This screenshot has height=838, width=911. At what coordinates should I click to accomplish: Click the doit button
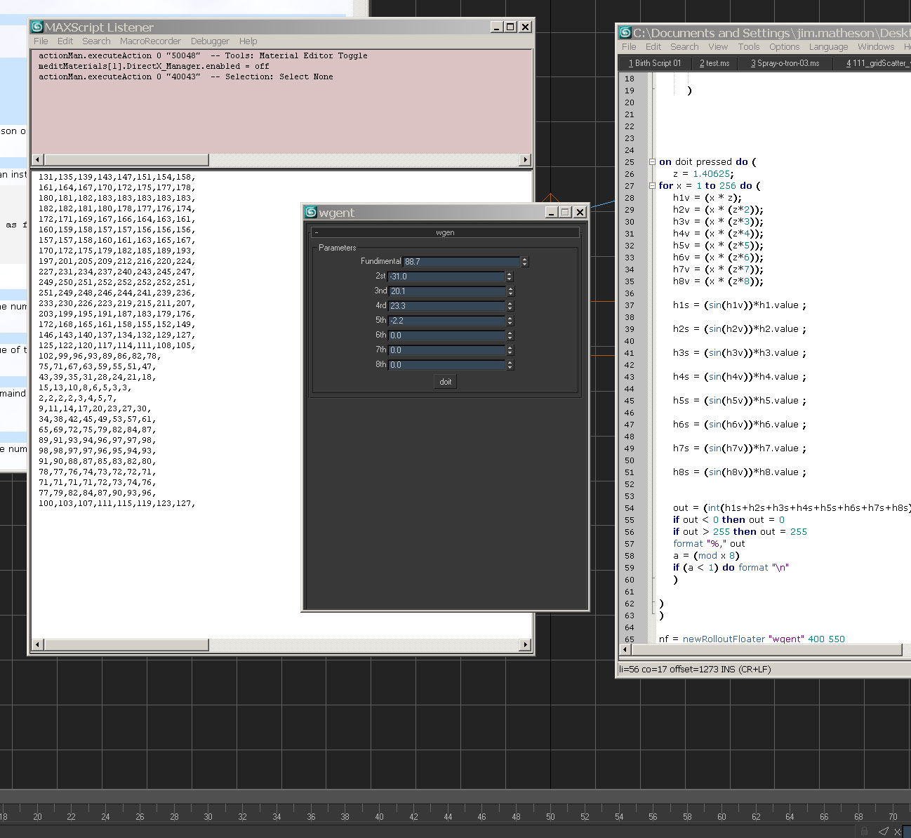click(x=446, y=382)
